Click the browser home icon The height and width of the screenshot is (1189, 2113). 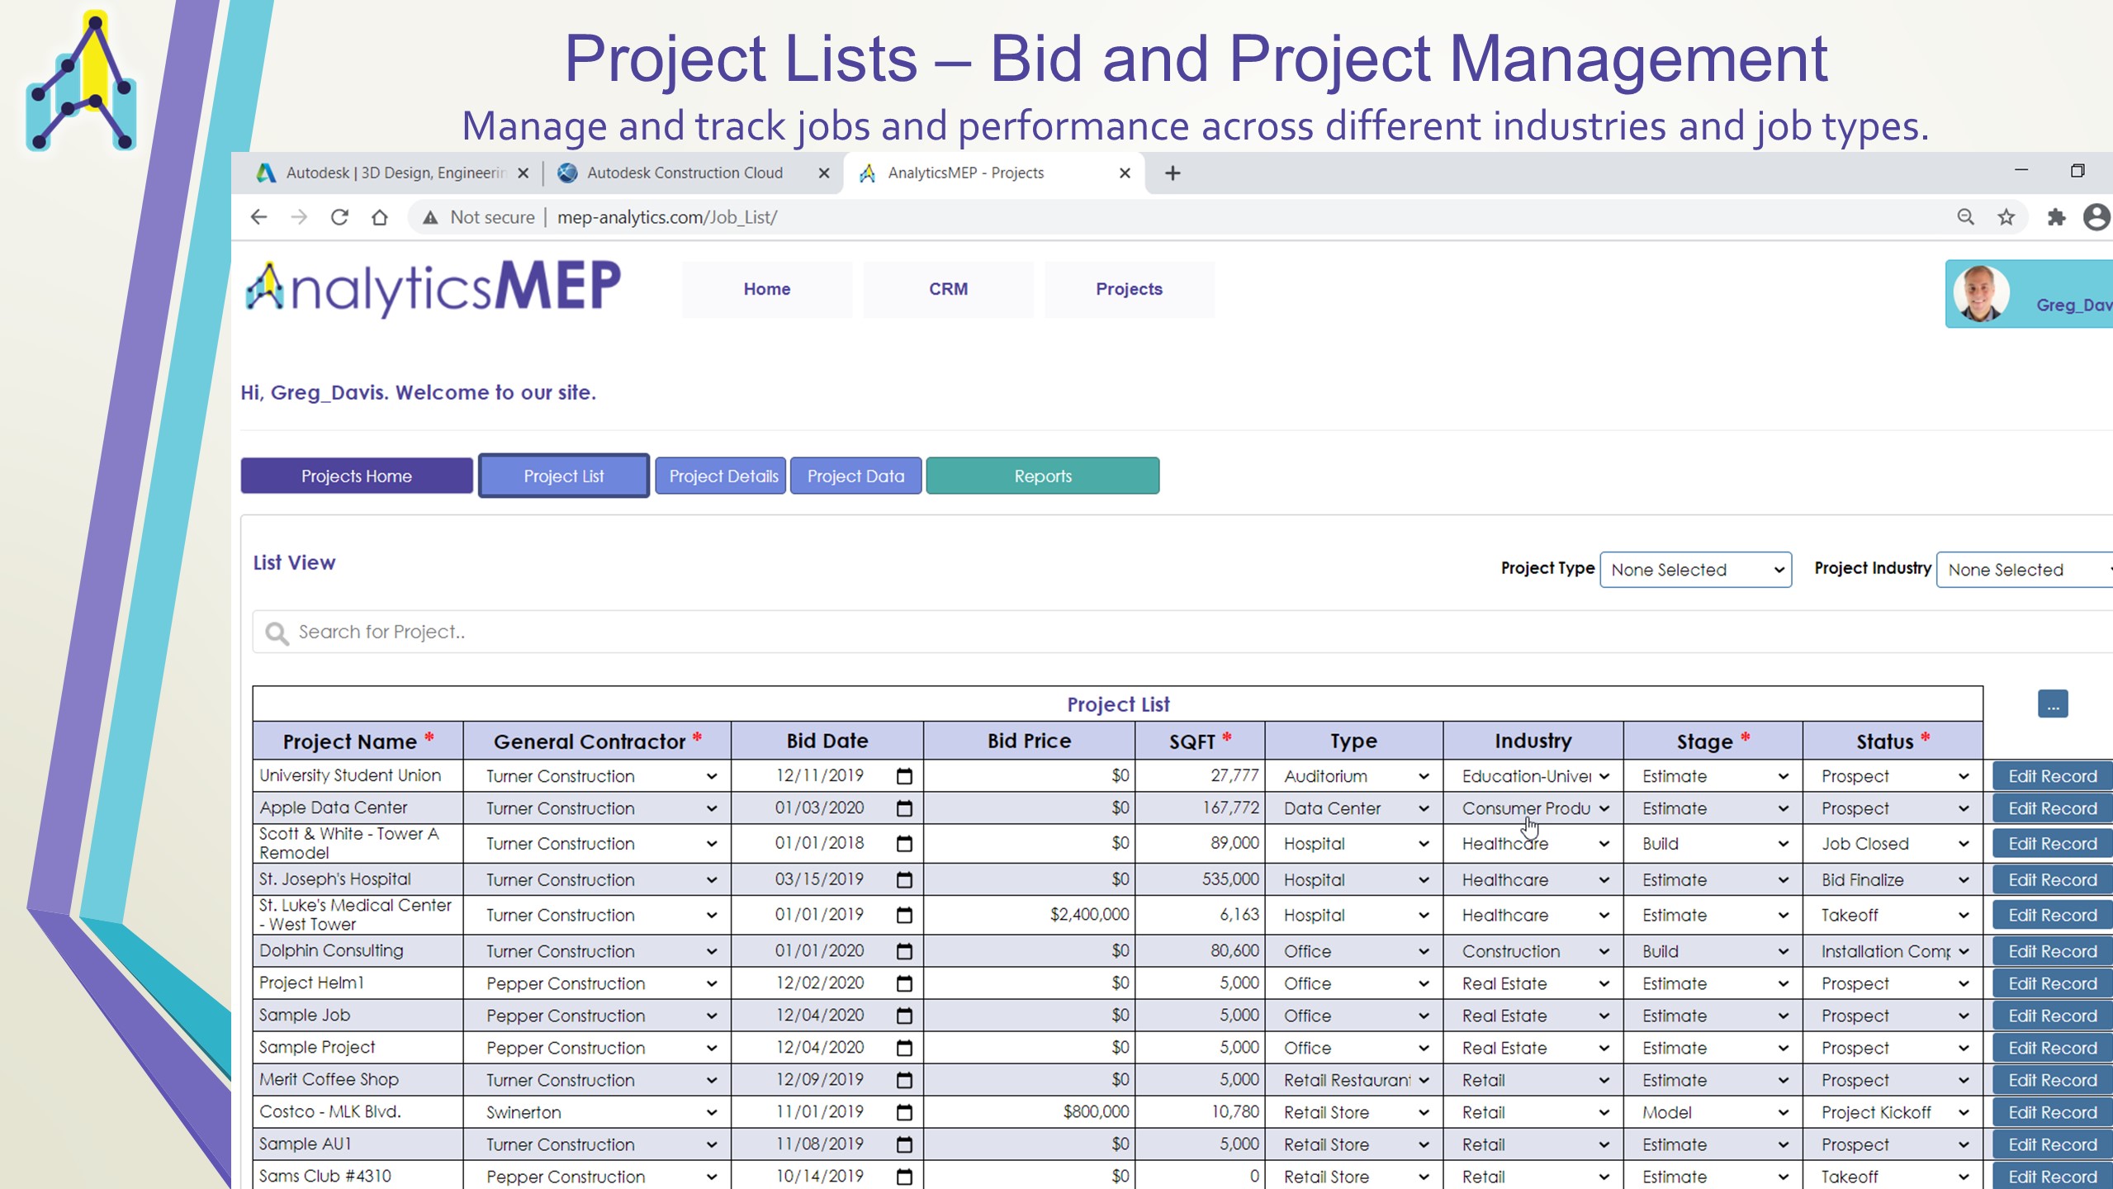(379, 217)
